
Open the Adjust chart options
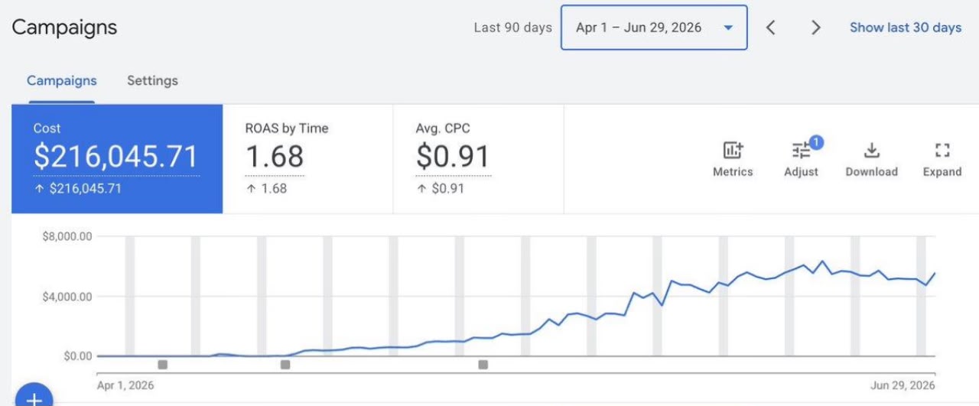(x=802, y=159)
